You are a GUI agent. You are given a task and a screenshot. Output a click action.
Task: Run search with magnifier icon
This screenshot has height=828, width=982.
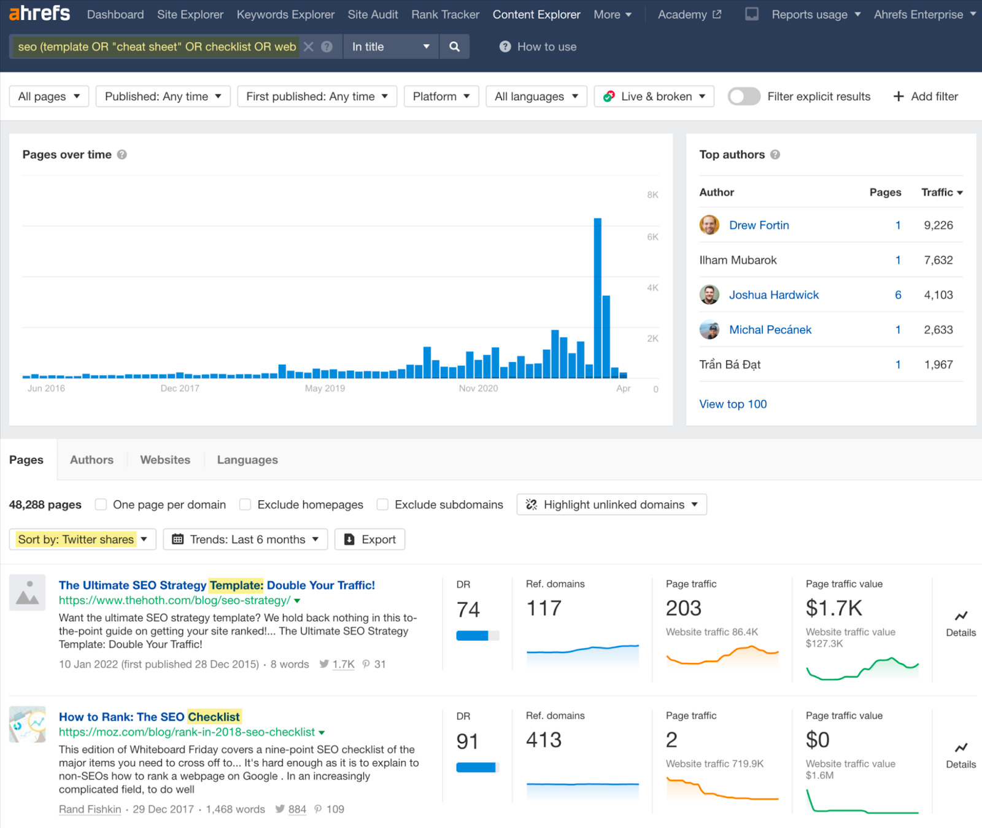click(454, 47)
